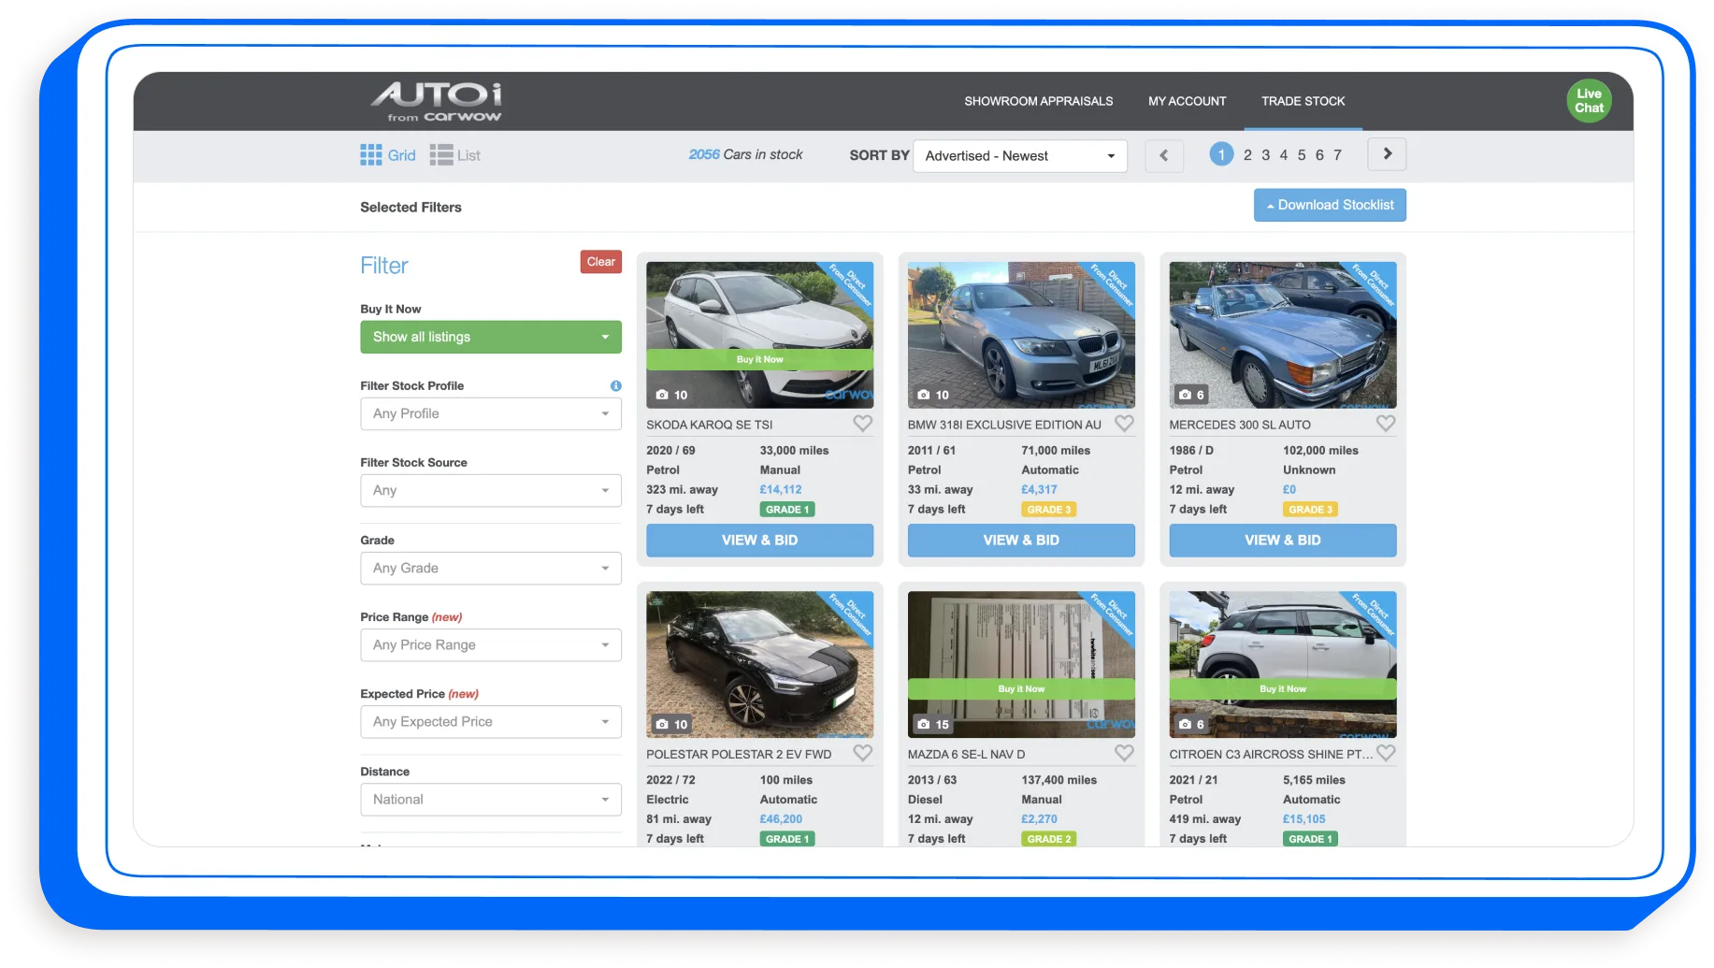
Task: Click the MERCEDES 300 SL AUTO title
Action: tap(1240, 425)
